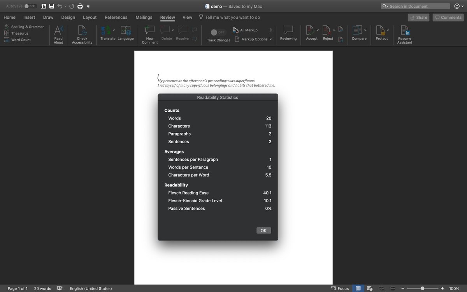Switch to the Insert tab
Image resolution: width=467 pixels, height=292 pixels.
pos(29,17)
